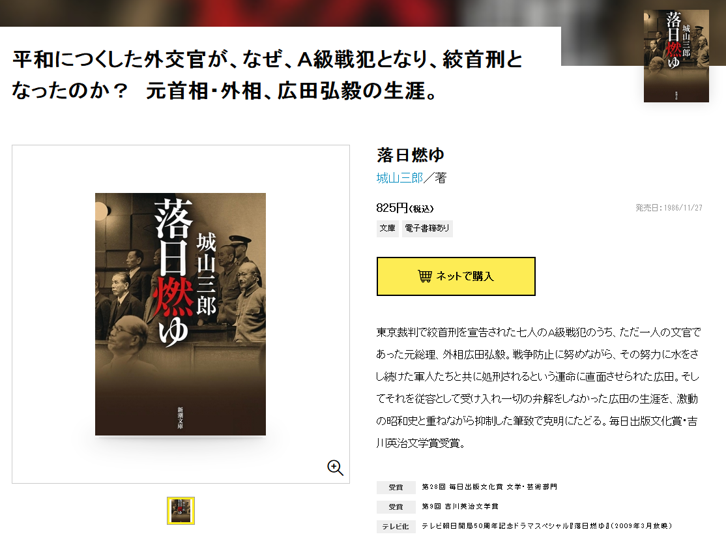Screen dimensions: 726x545
Task: Select the small cover thumbnail below main image
Action: [181, 510]
